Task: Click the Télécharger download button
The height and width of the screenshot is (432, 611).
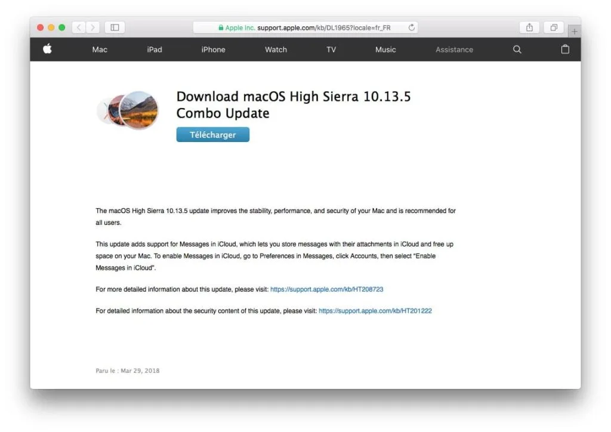Action: click(x=212, y=134)
